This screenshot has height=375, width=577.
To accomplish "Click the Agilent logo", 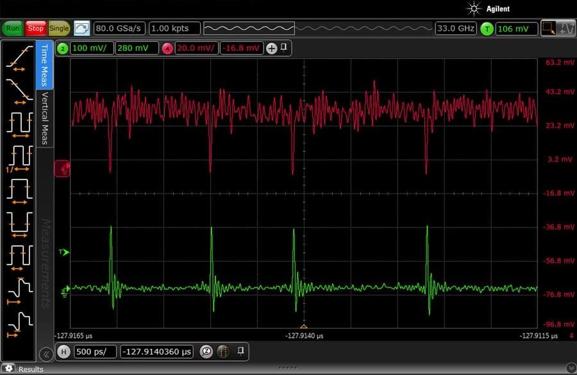I will 488,9.
